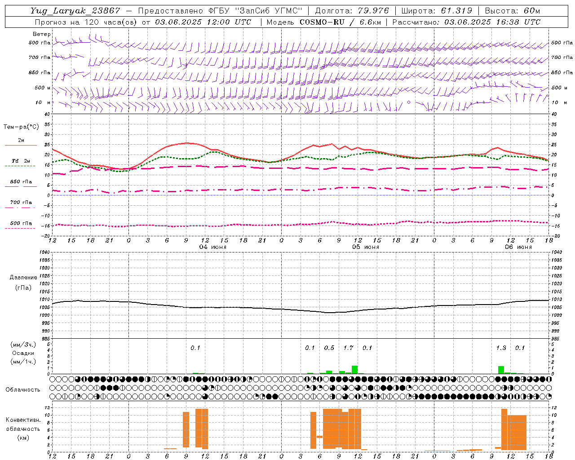Viewport: 575px width, 460px height.
Task: Click the 'Высота: 60м' elevation text
Action: point(513,11)
